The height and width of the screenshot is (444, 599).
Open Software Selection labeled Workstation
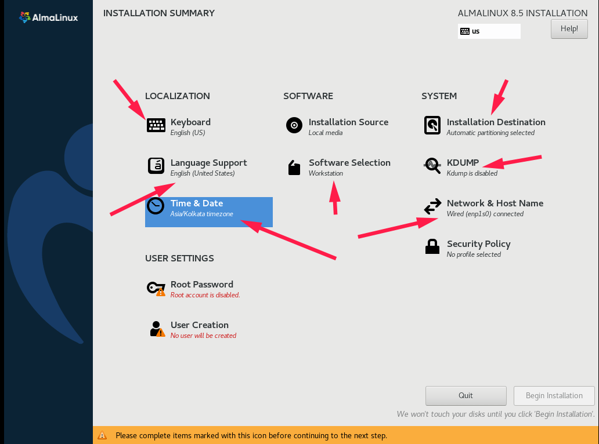[x=349, y=168]
